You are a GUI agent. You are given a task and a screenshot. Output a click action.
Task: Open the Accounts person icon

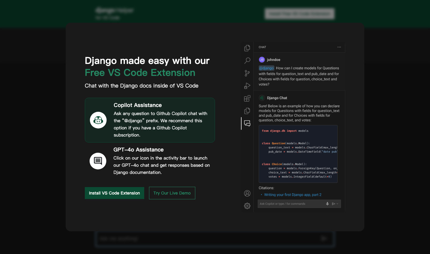247,193
